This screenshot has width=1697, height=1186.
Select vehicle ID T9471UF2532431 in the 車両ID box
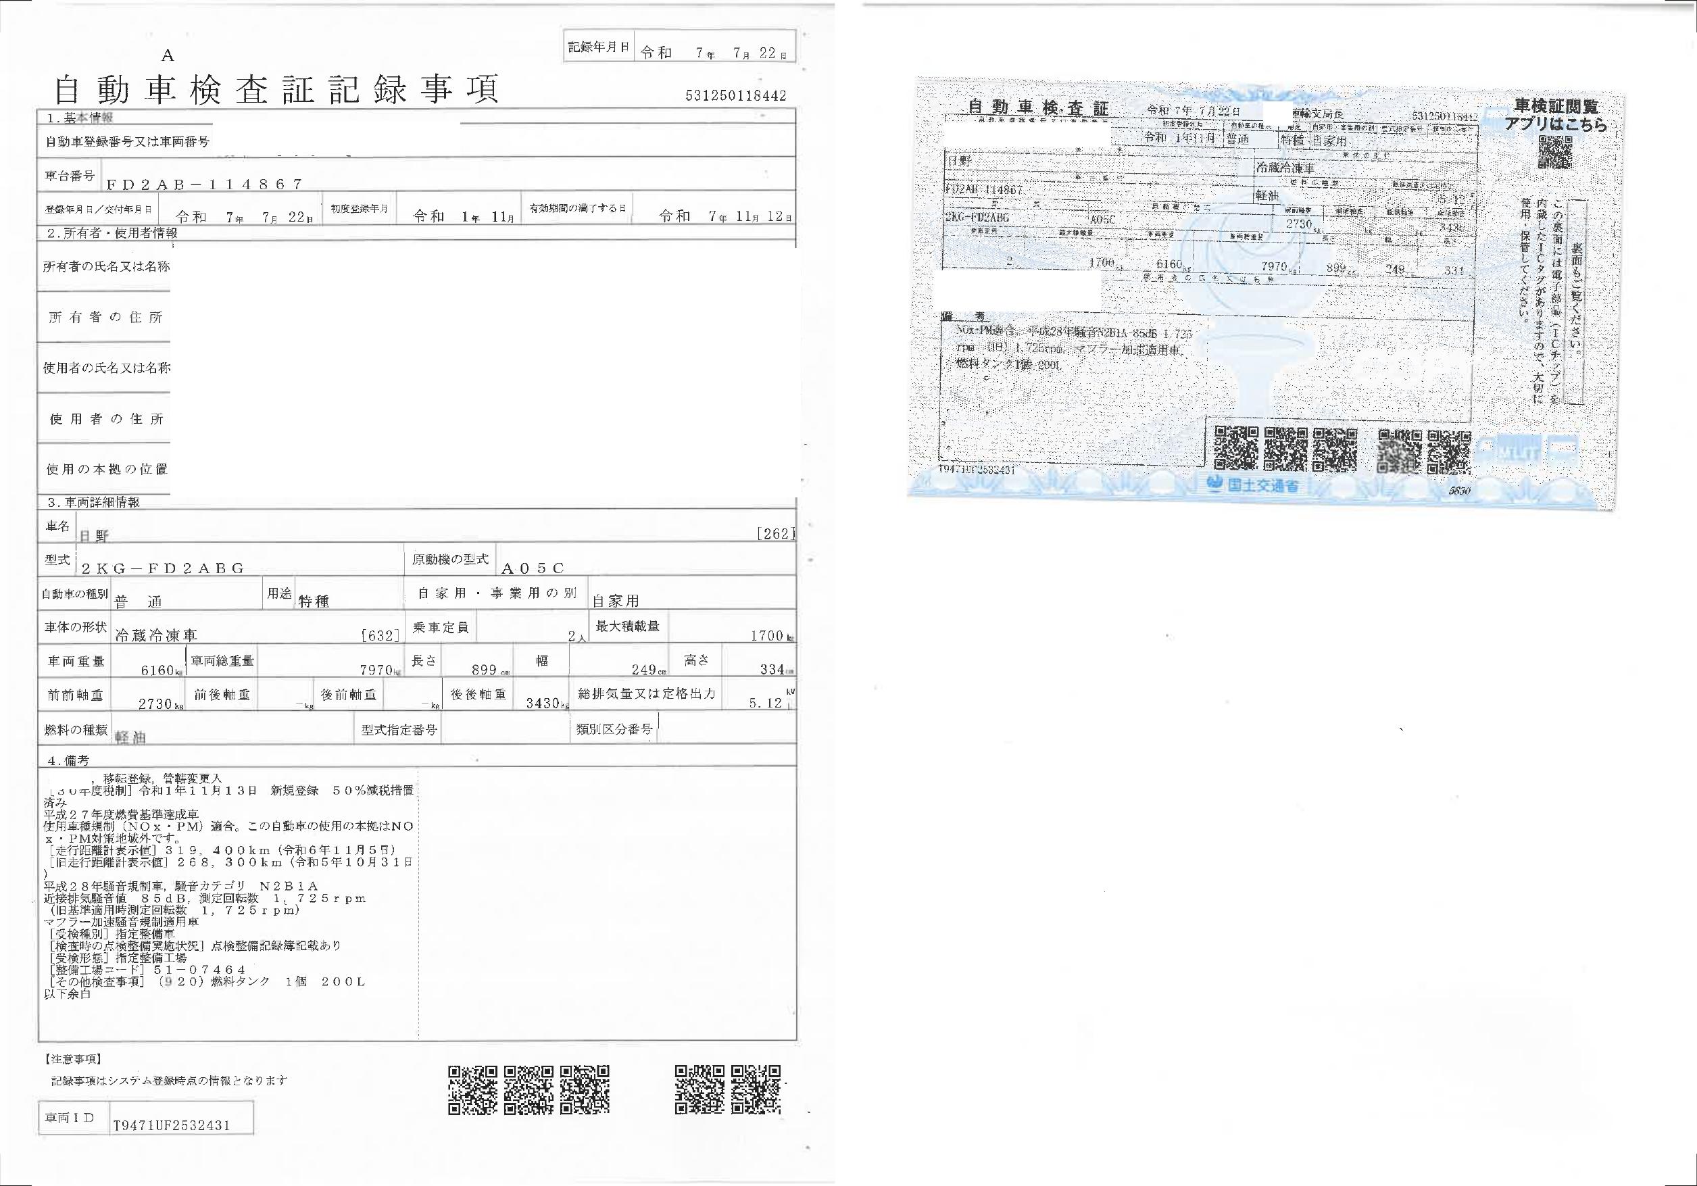pyautogui.click(x=172, y=1125)
